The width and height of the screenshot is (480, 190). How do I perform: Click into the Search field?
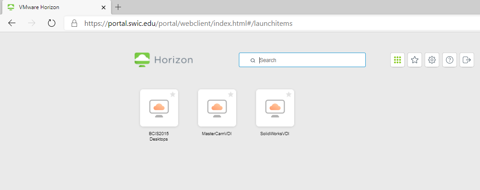coord(308,60)
